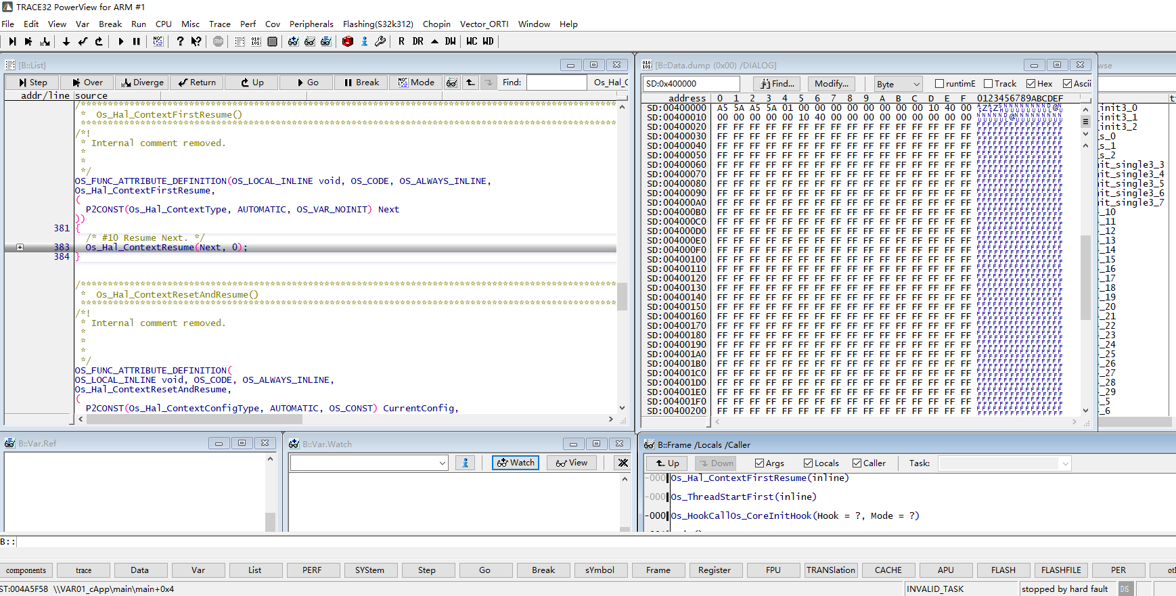Open the Flashing(S32k312) menu

pyautogui.click(x=378, y=24)
